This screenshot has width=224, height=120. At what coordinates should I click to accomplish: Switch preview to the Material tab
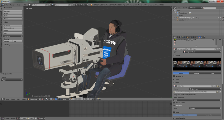click(x=197, y=73)
